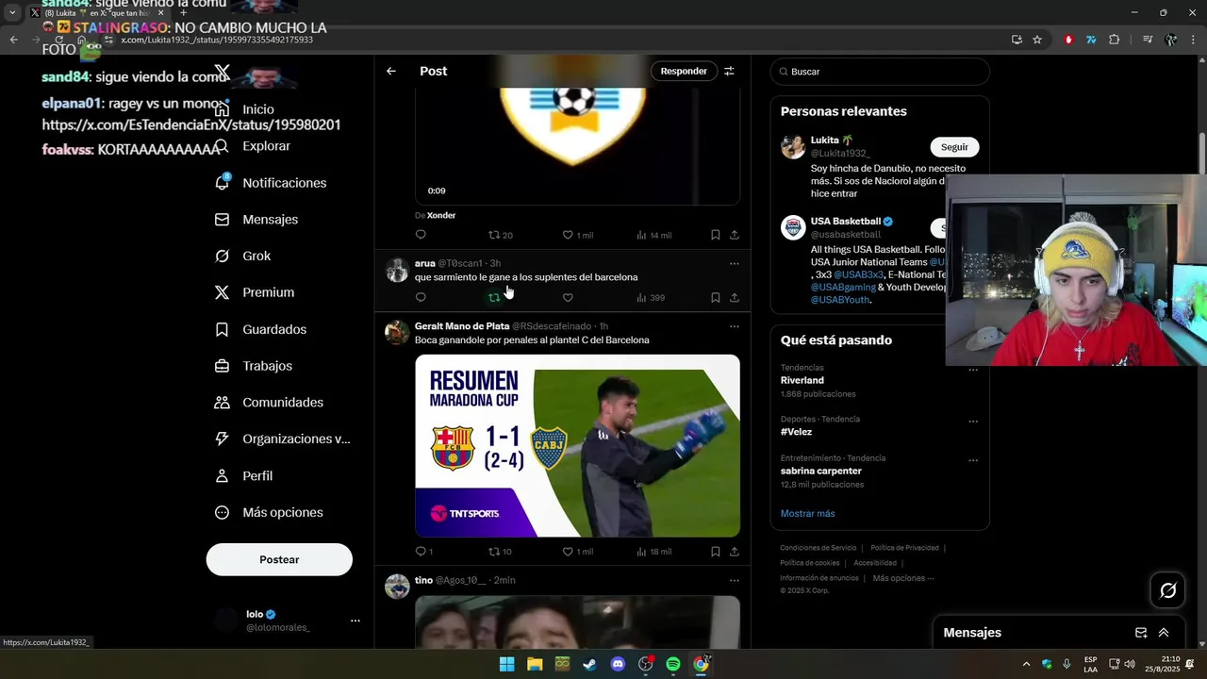Open more options on Geralt's tweet

pos(735,326)
